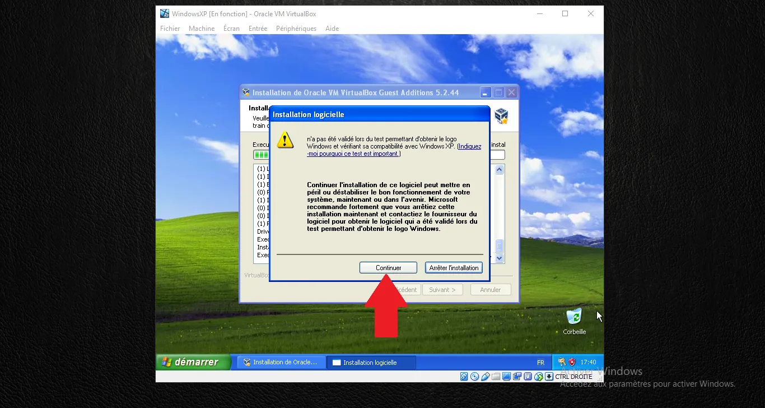Viewport: 765px width, 408px height.
Task: Click the VM features chip status icon
Action: (528, 377)
